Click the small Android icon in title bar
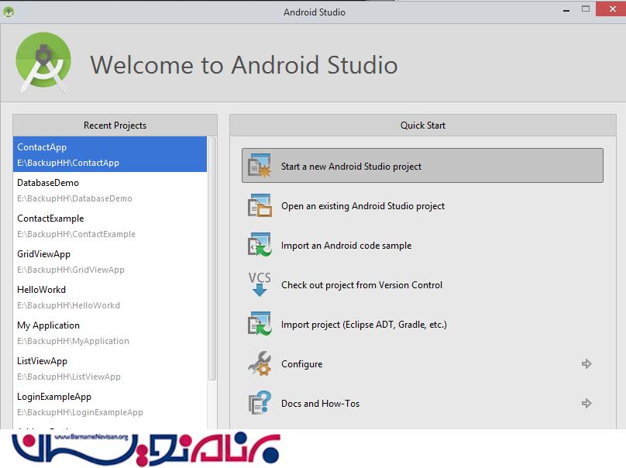This screenshot has height=468, width=626. pos(9,12)
